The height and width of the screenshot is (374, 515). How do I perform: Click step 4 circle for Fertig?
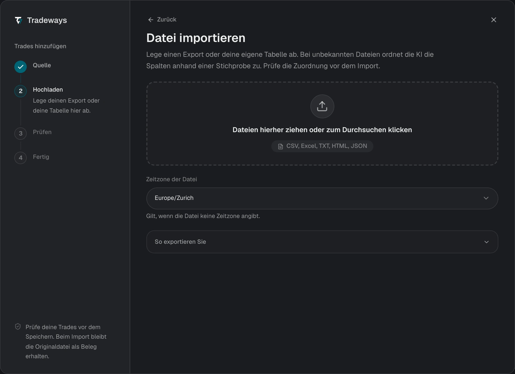20,158
